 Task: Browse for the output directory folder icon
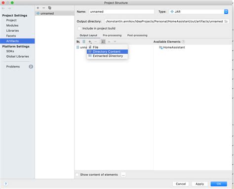tap(226, 21)
